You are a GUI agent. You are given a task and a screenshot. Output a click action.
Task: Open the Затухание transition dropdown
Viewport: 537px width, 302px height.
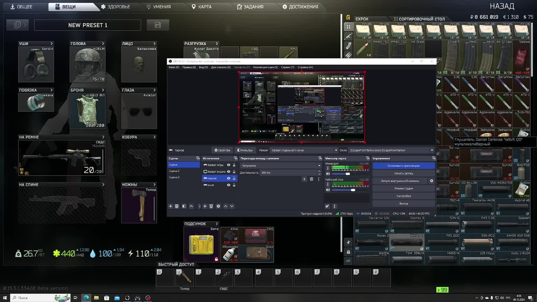point(281,165)
